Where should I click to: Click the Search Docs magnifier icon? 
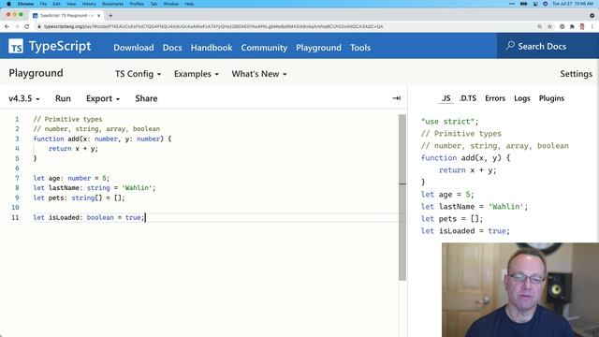click(510, 46)
